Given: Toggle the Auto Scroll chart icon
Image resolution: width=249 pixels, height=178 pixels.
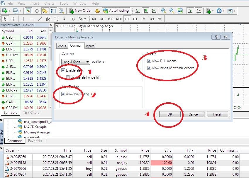Looking at the screenshot, I should pos(190,11).
